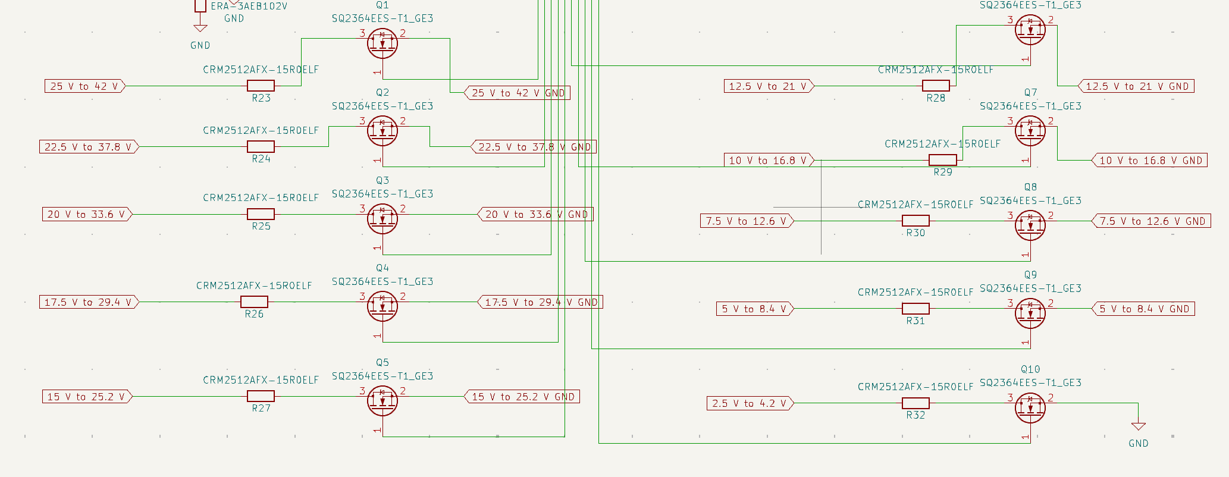The height and width of the screenshot is (477, 1229).
Task: Select resistor symbol R28
Action: tap(936, 86)
